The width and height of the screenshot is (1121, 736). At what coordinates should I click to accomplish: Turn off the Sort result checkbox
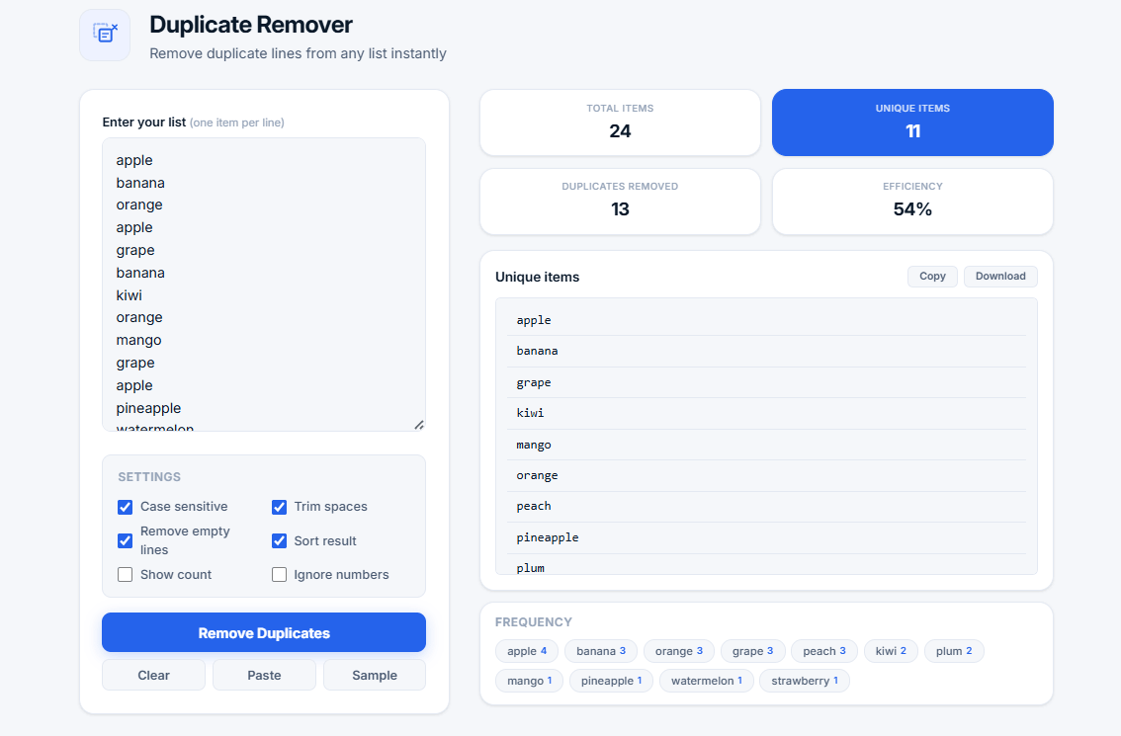(x=280, y=541)
